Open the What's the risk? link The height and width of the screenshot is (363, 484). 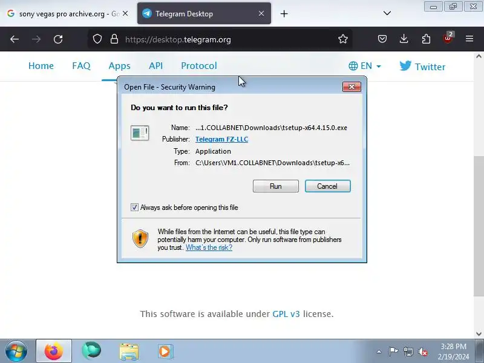pos(209,247)
